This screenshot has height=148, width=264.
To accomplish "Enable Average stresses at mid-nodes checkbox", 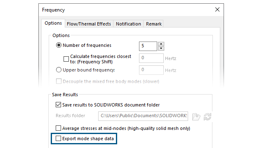I will click(x=58, y=128).
